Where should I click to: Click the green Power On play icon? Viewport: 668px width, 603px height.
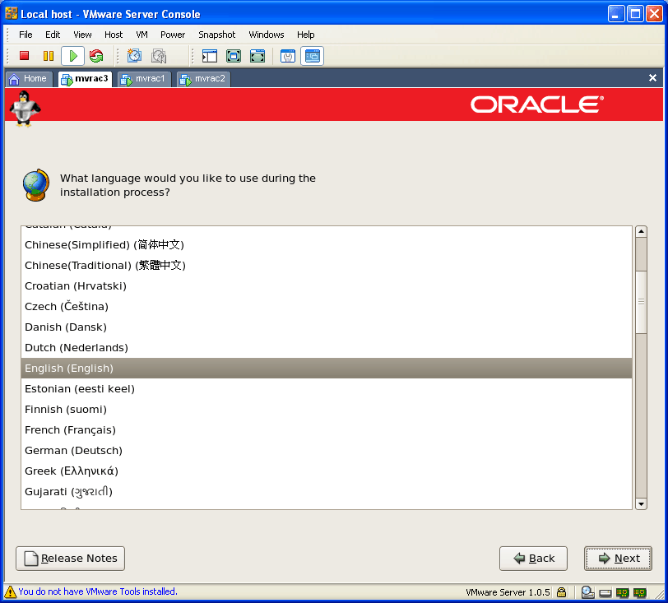click(x=72, y=56)
